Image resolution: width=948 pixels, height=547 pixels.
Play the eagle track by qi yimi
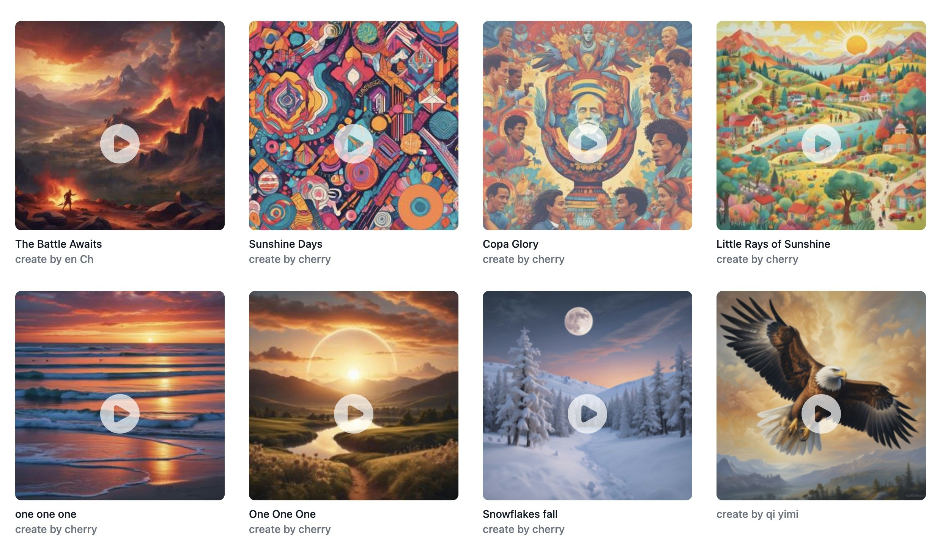click(821, 414)
